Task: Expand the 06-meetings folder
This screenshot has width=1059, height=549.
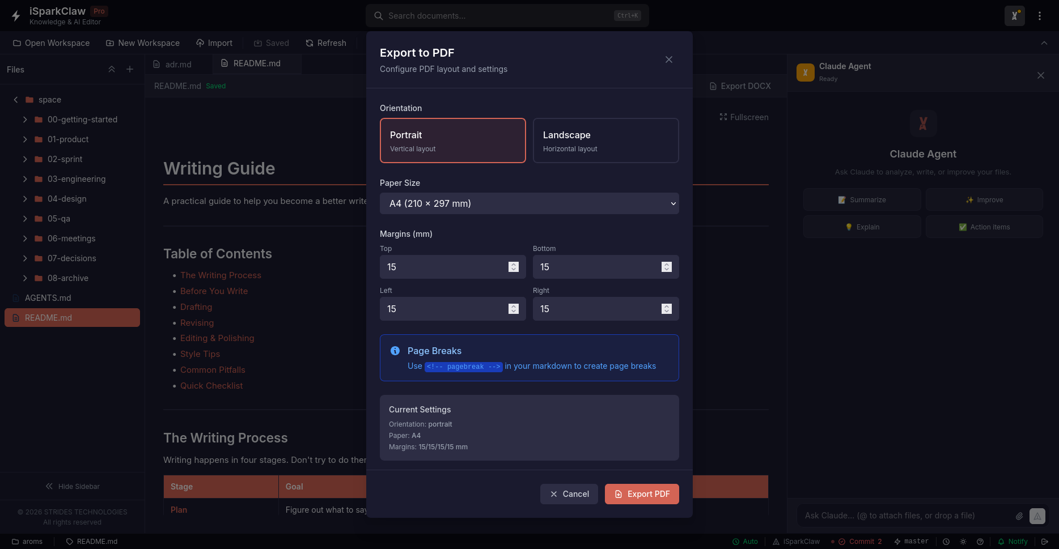Action: point(25,239)
